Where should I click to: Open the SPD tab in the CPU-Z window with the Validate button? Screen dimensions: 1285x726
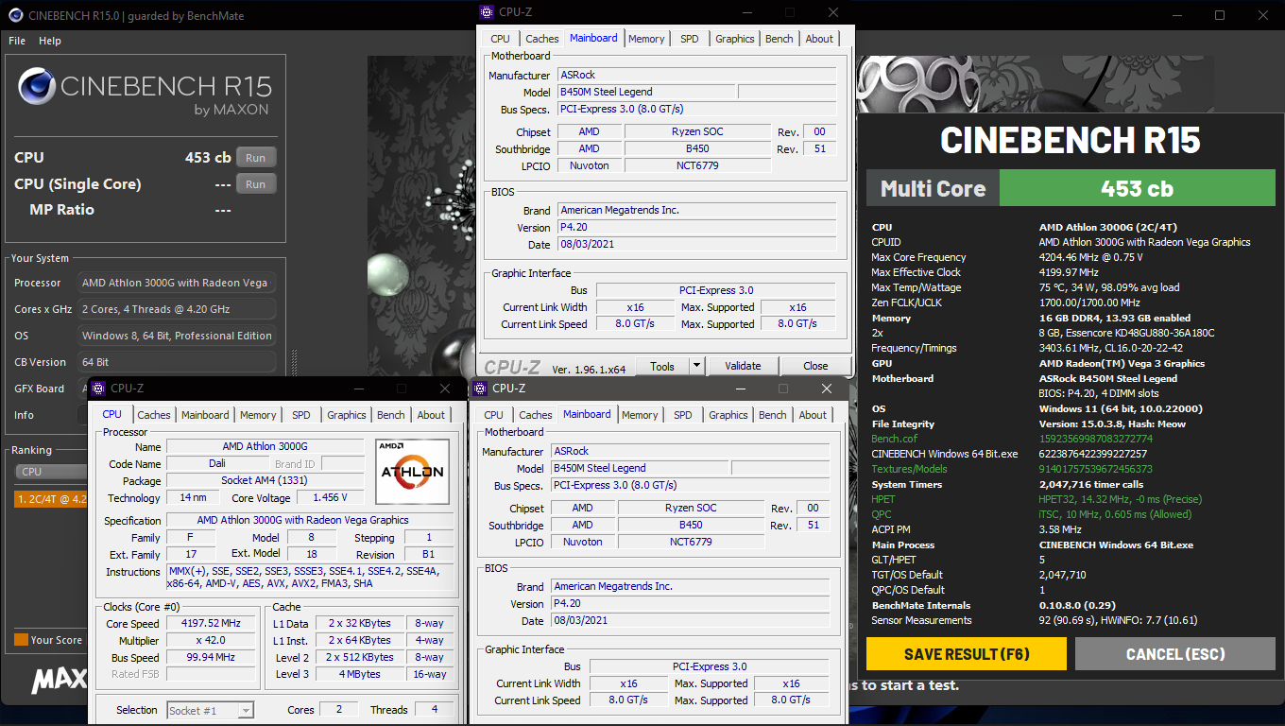[x=690, y=39]
